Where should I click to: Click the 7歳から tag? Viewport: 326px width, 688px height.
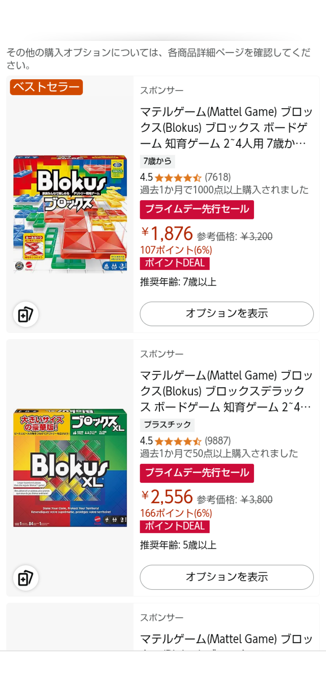pos(157,161)
